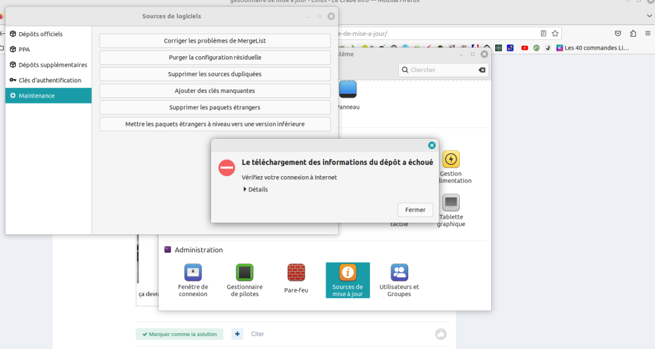Bookmark page with star icon
The image size is (655, 349).
click(555, 33)
